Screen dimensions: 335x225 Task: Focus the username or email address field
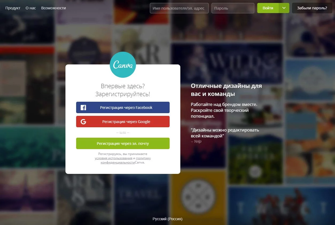[x=179, y=8]
